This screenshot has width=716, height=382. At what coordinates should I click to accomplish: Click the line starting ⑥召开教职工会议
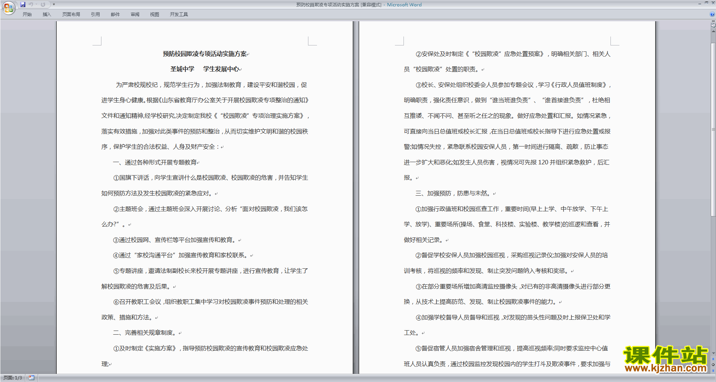[211, 302]
